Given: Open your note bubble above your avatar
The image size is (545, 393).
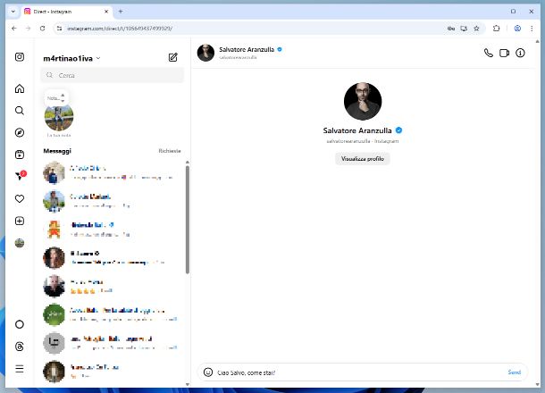Looking at the screenshot, I should 55,98.
